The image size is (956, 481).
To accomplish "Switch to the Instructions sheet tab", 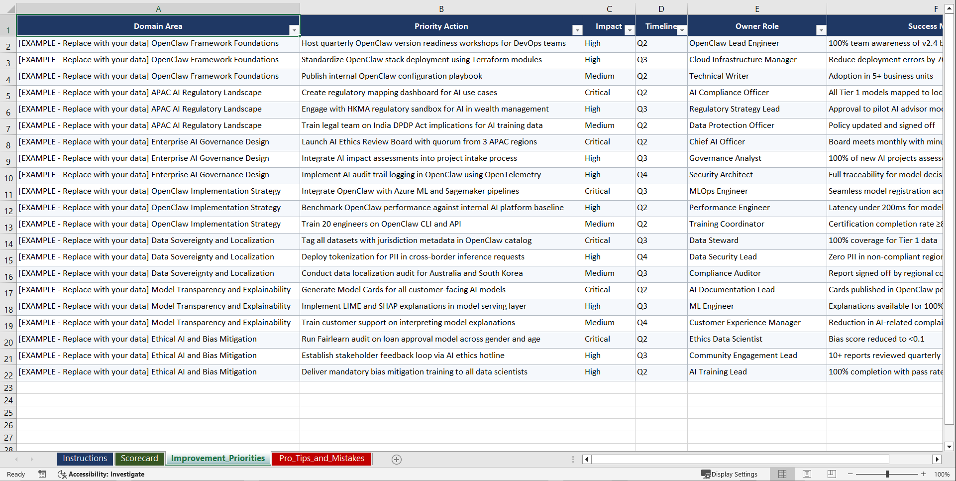I will pyautogui.click(x=85, y=459).
